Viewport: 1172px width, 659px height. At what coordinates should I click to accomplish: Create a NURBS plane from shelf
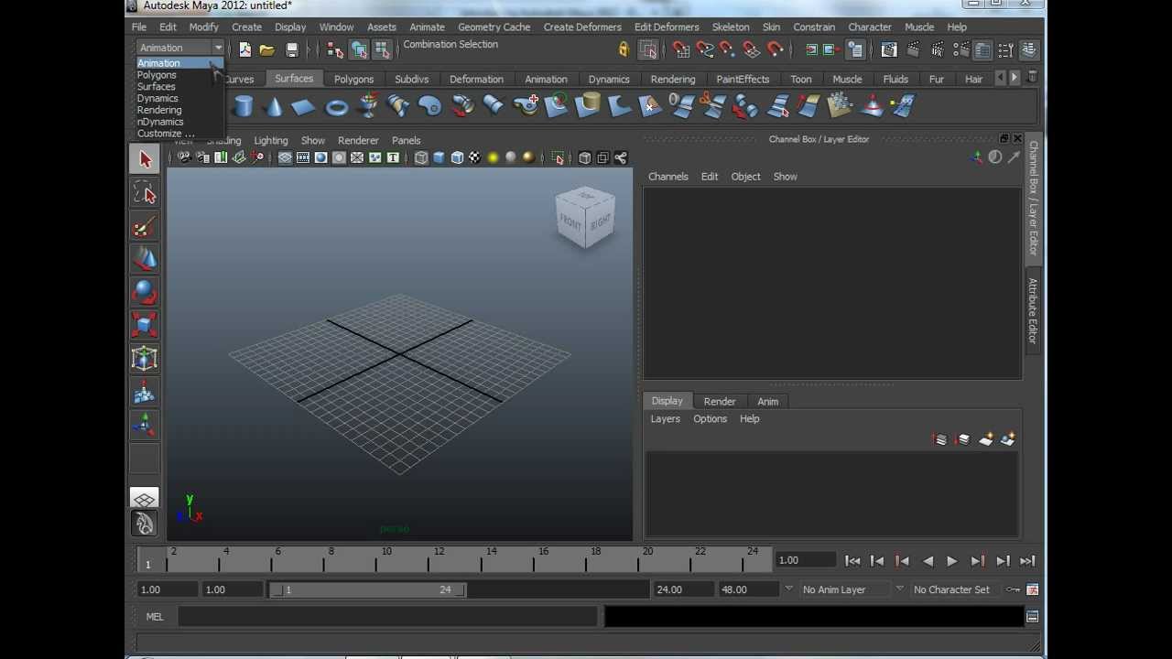pos(303,107)
